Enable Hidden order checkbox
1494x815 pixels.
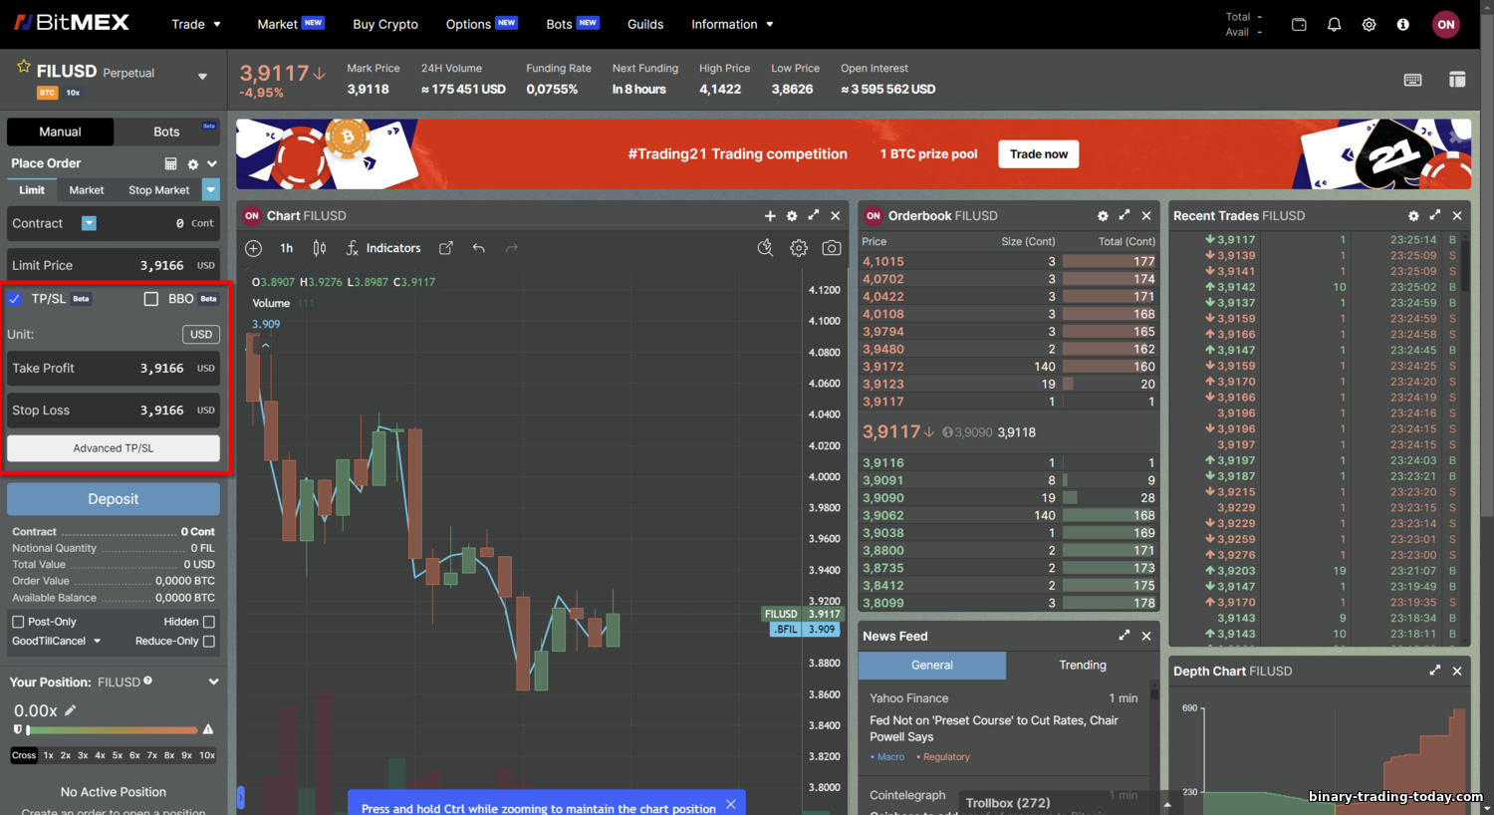209,622
